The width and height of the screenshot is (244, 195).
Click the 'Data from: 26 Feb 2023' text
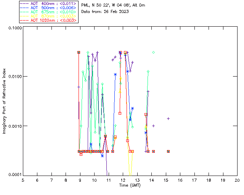point(105,11)
